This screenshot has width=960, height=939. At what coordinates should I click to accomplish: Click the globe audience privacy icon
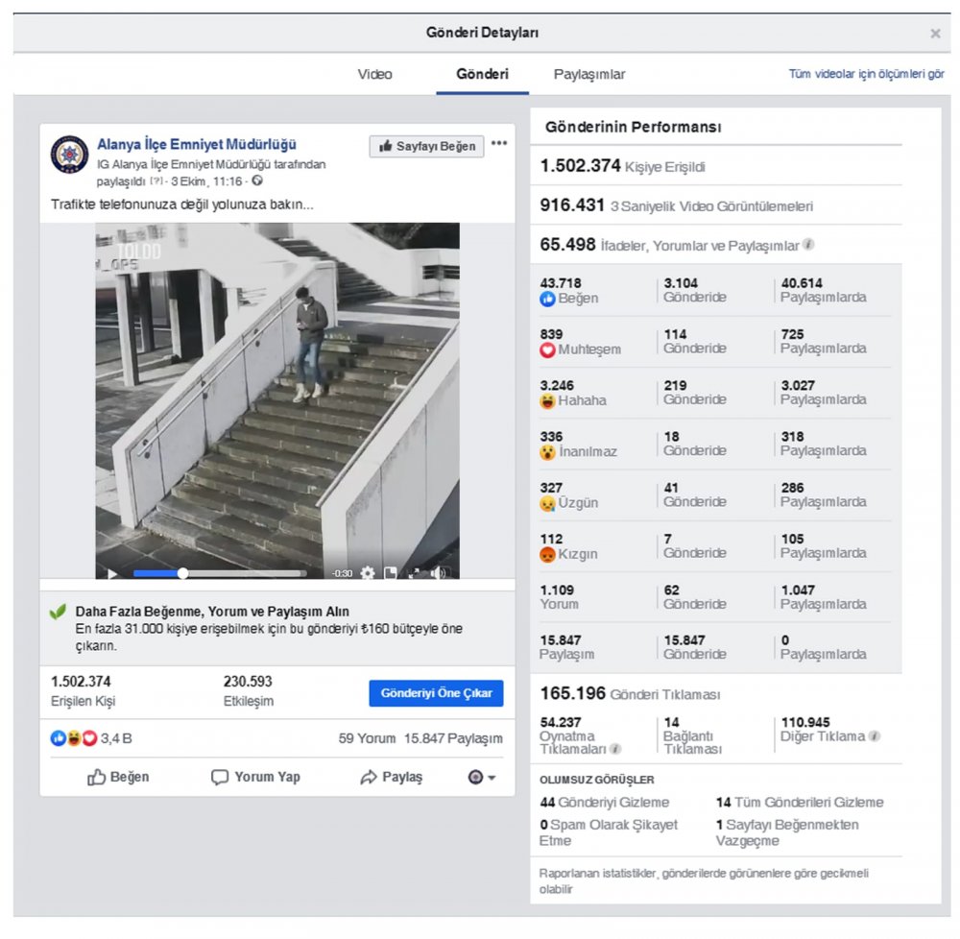[257, 181]
